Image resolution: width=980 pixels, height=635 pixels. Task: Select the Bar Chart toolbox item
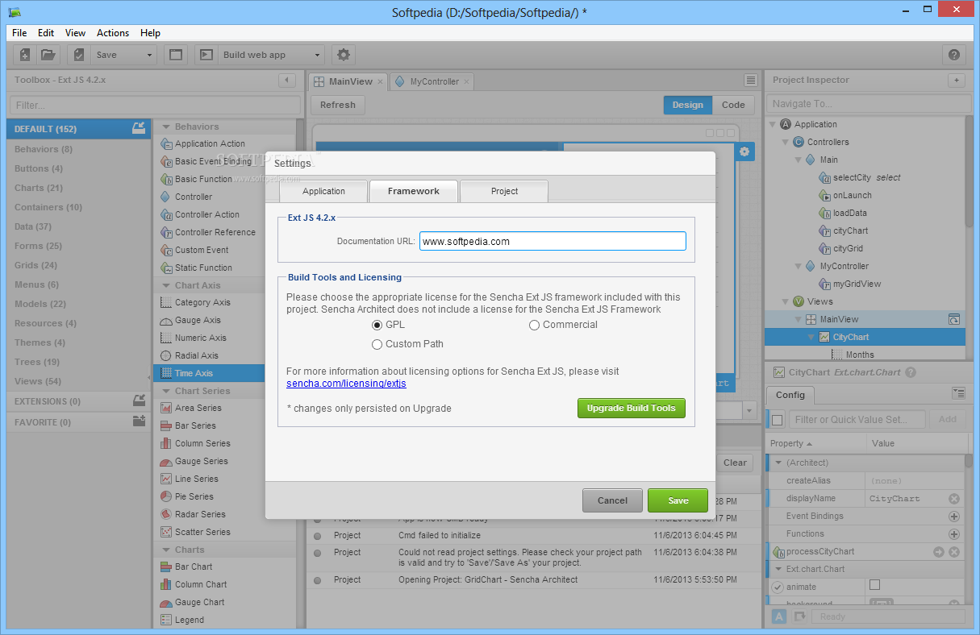click(x=194, y=567)
